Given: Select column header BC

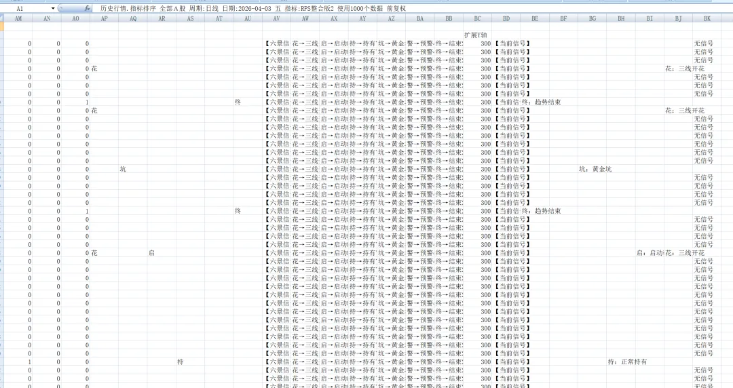Looking at the screenshot, I should 477,19.
